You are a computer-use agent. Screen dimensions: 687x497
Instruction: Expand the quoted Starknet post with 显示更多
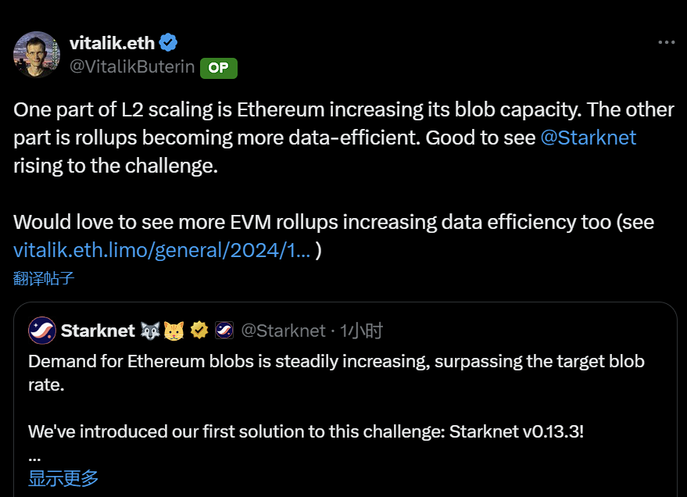[63, 477]
